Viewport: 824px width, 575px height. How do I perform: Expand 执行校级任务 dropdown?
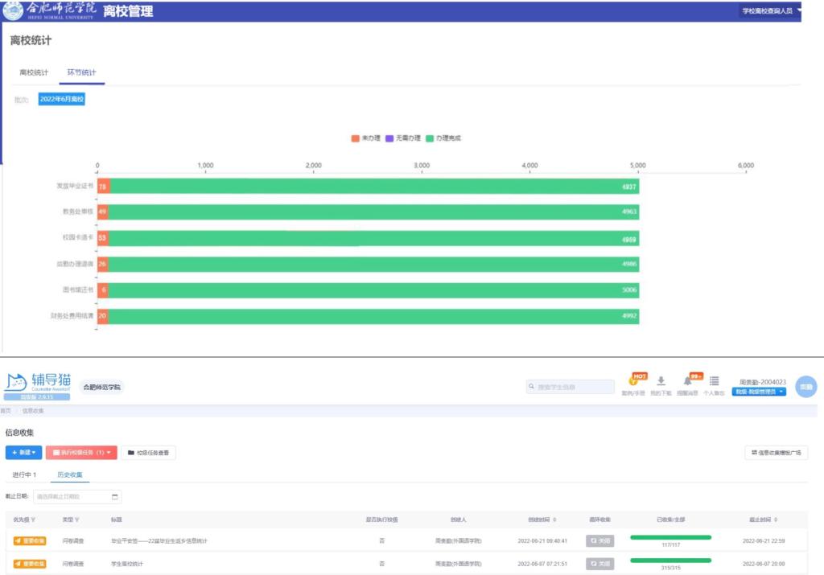point(81,453)
